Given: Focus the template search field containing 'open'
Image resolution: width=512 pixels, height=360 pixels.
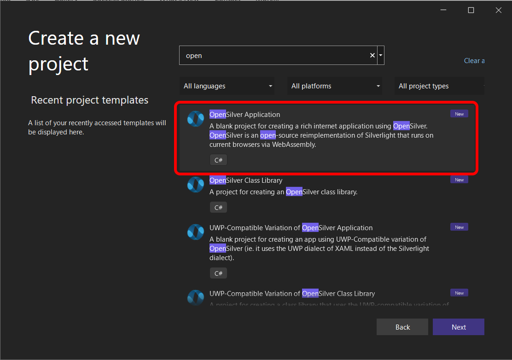Looking at the screenshot, I should coord(278,56).
